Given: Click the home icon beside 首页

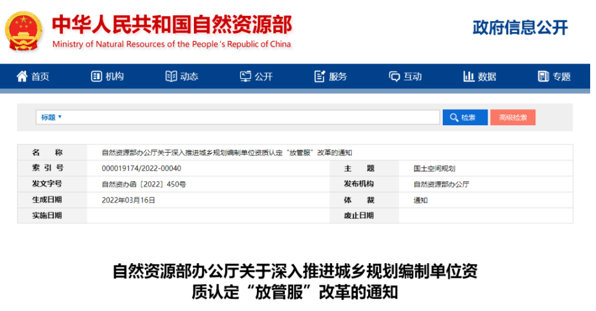Looking at the screenshot, I should click(x=22, y=76).
